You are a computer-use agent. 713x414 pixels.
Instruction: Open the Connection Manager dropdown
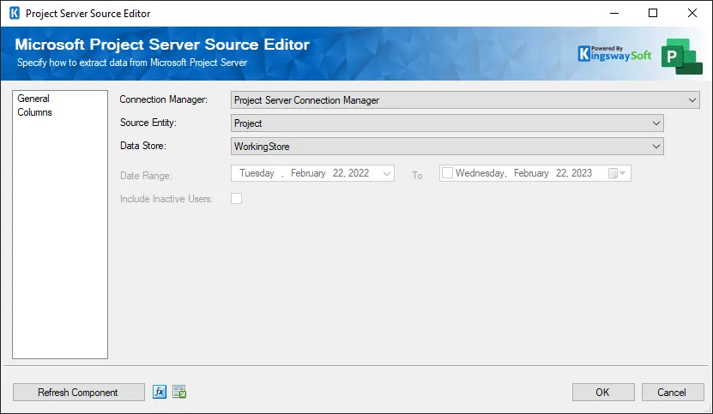point(693,100)
